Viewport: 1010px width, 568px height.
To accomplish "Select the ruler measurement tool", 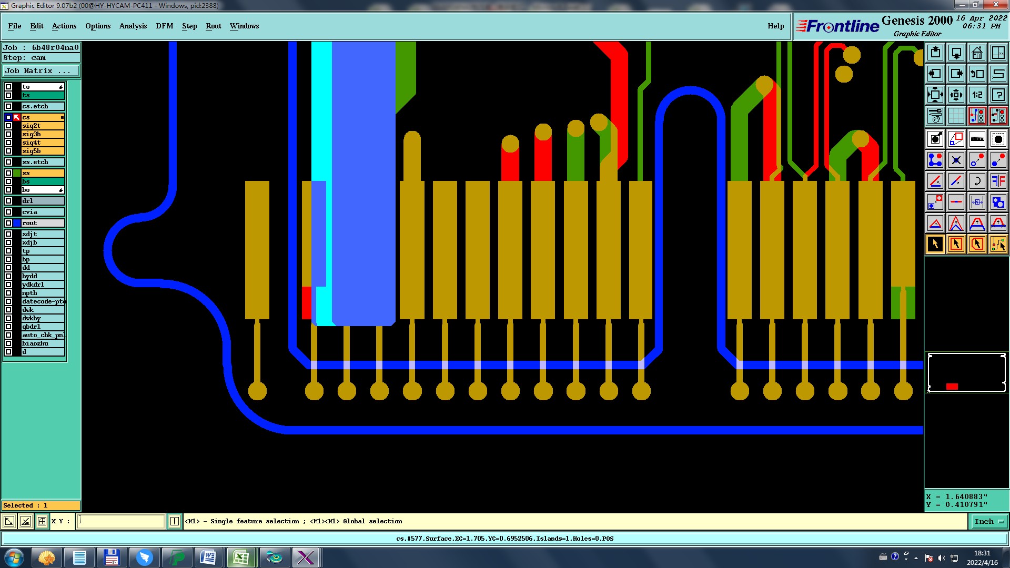I will pos(977,139).
